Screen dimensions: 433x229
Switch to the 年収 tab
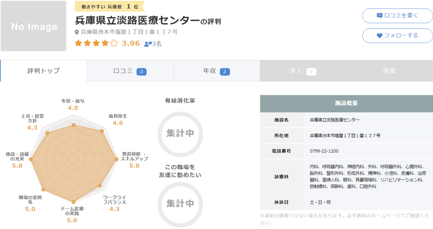216,71
